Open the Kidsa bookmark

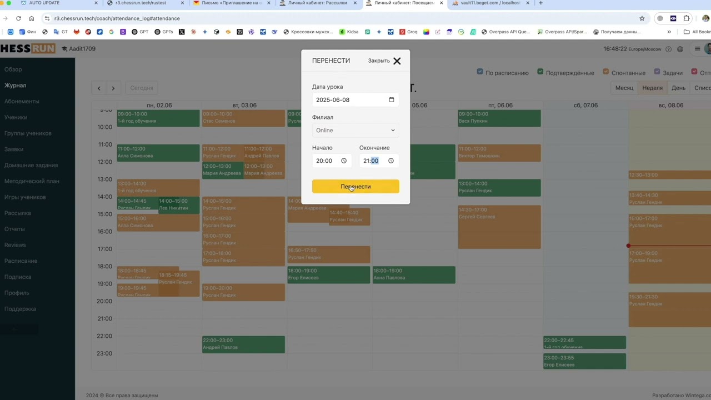pyautogui.click(x=349, y=32)
